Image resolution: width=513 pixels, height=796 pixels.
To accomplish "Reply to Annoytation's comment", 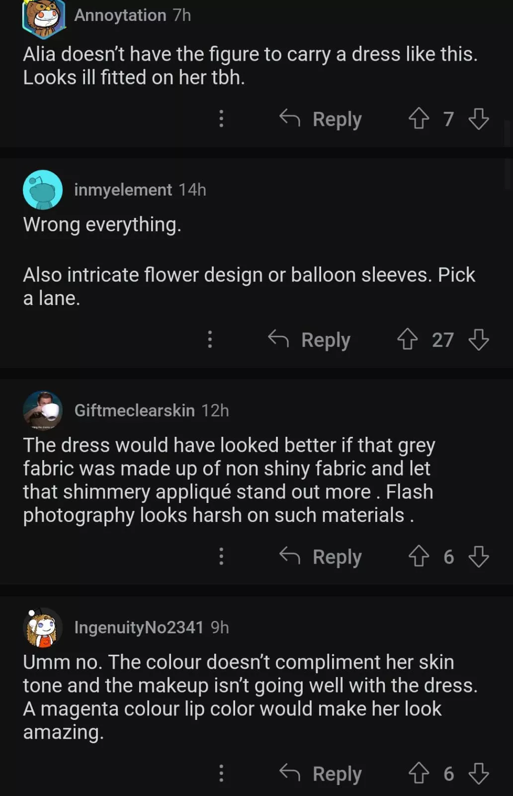I will click(x=321, y=119).
